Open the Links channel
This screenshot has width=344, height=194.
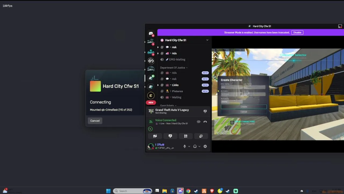[184, 85]
